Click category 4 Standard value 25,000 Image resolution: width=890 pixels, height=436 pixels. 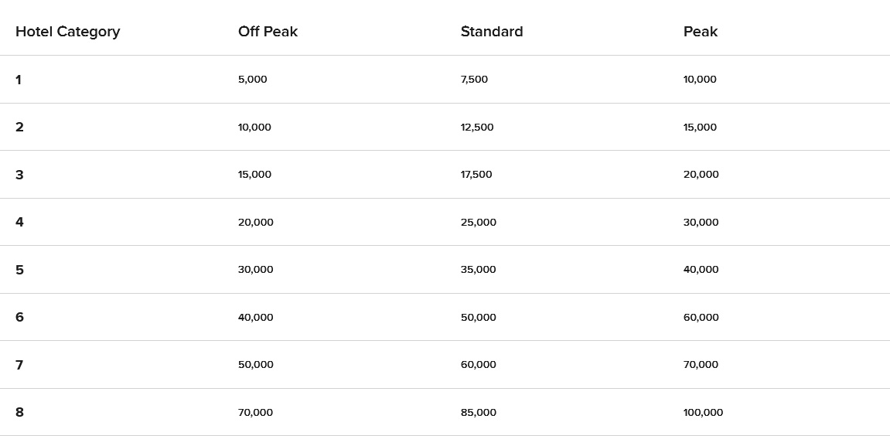click(x=479, y=222)
